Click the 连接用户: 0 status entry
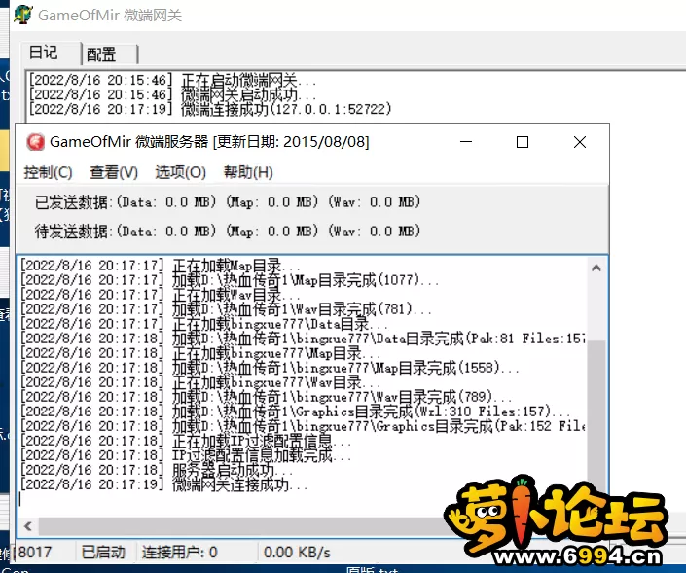 [179, 553]
